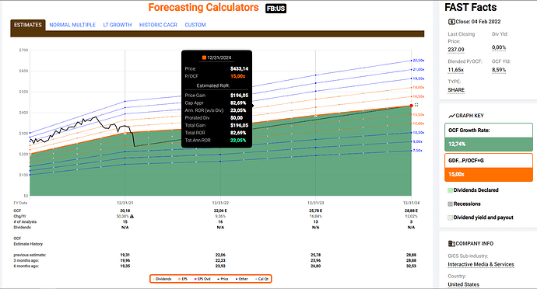Click the 19,50x multiple label
Viewport: 537px width, 289px height.
(x=419, y=78)
